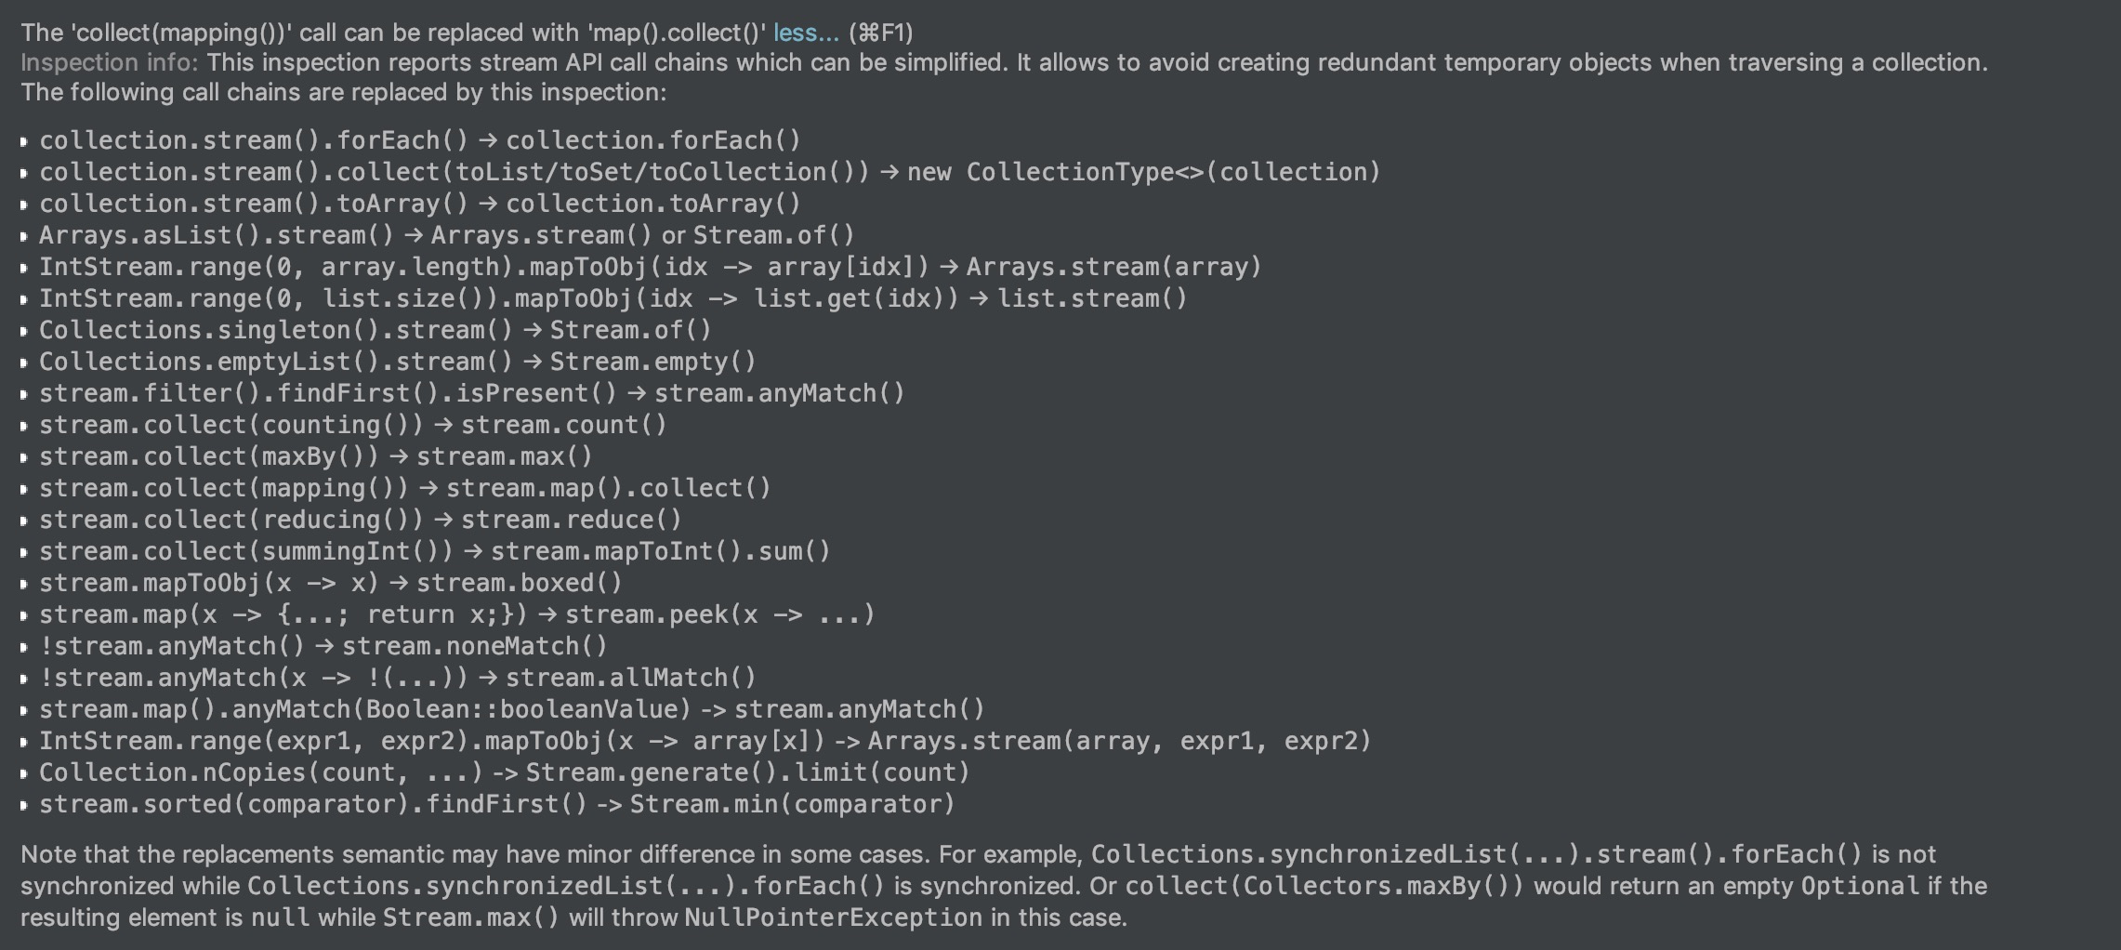
Task: Click the stream.mapToObj(x -> x) boxed line
Action: 331,583
